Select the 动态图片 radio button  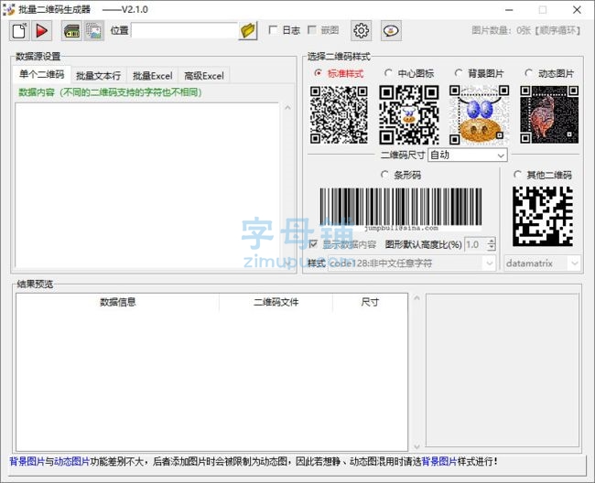528,73
